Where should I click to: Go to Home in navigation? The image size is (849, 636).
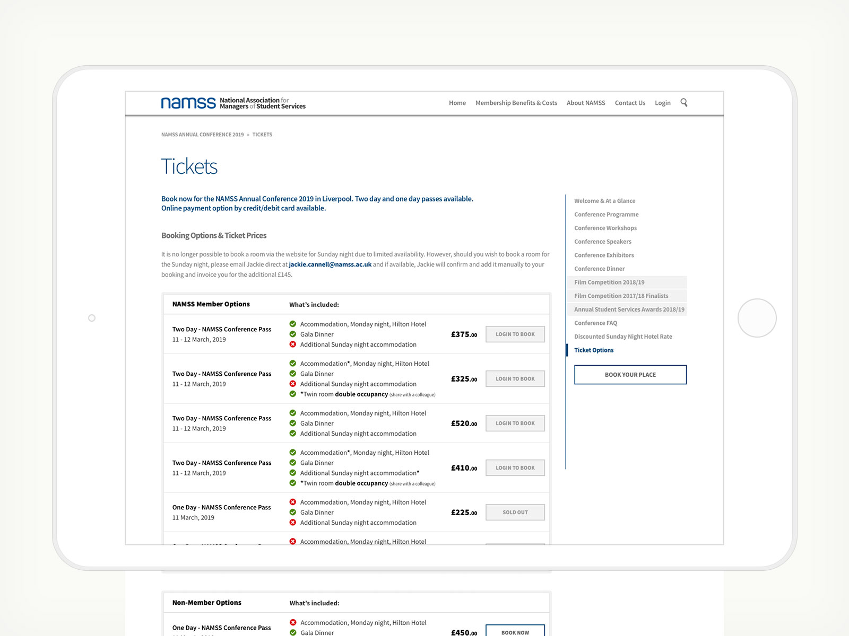pyautogui.click(x=457, y=103)
